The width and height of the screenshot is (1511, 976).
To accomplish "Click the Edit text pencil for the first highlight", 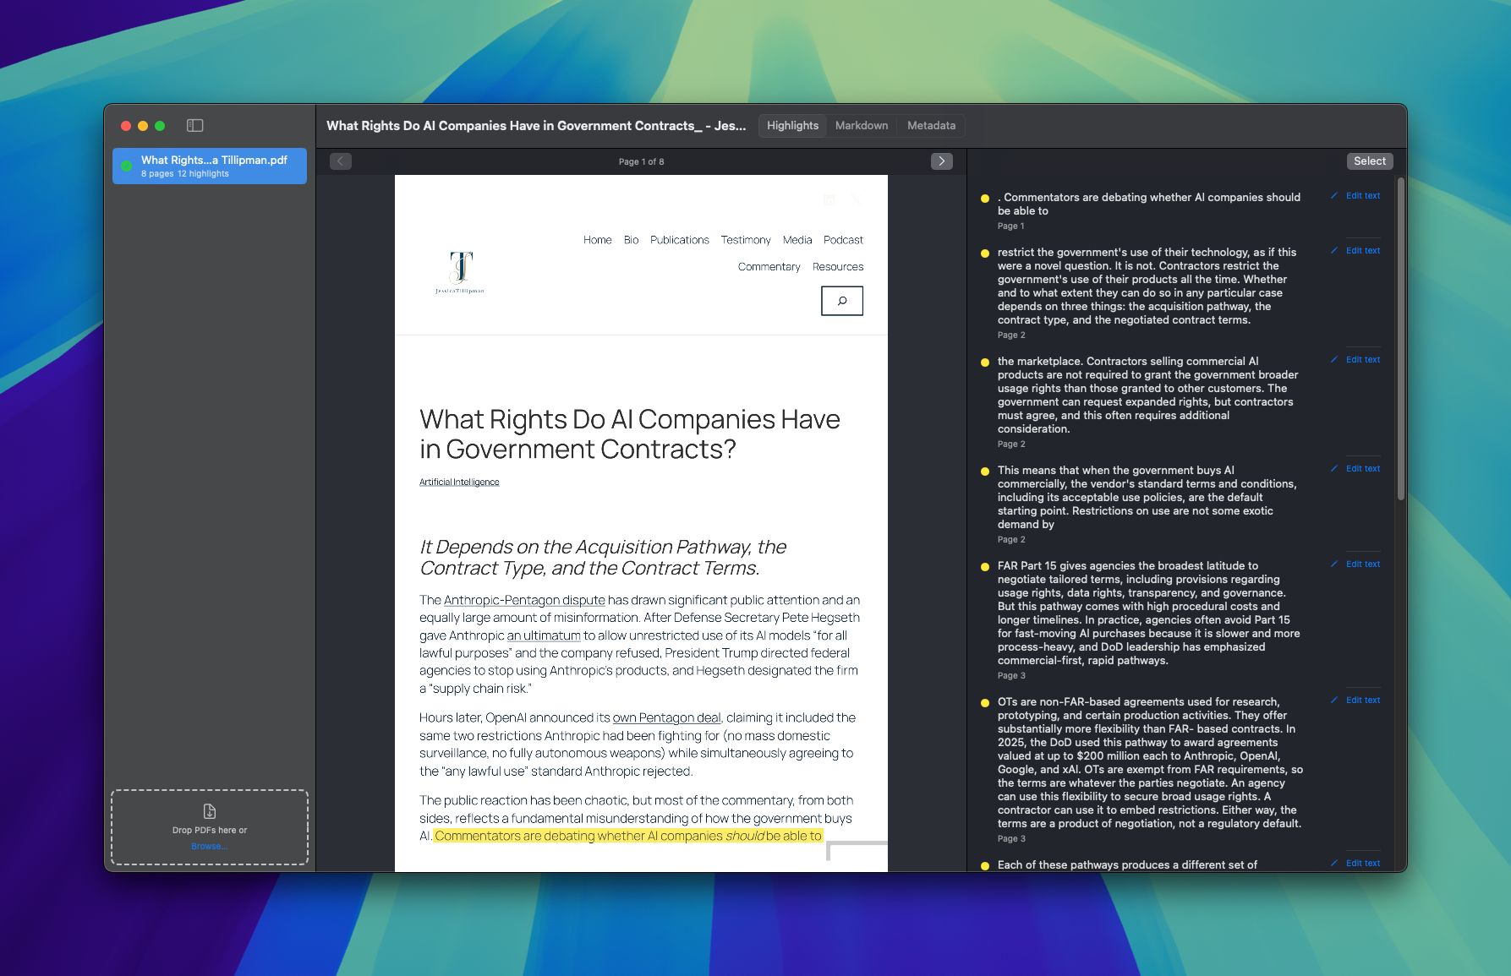I will tap(1334, 195).
